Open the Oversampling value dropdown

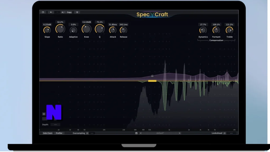tap(92, 133)
